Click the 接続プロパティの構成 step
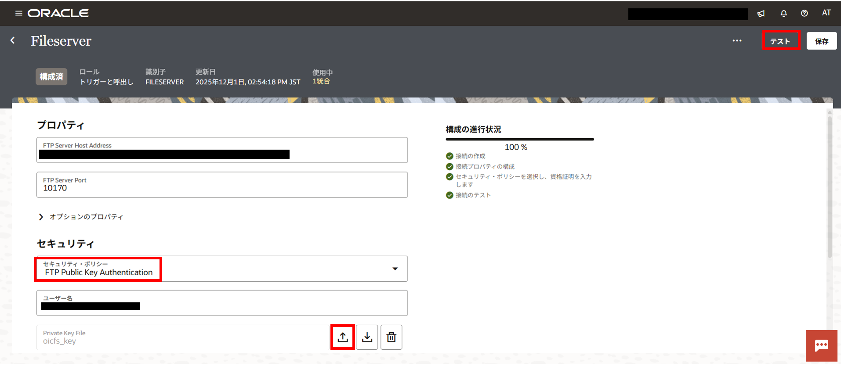 [x=480, y=167]
